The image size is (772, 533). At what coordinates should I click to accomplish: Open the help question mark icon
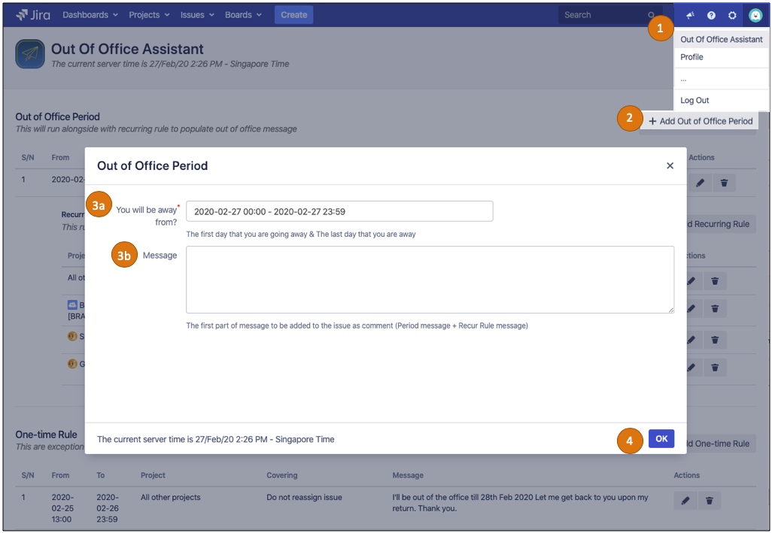point(711,15)
